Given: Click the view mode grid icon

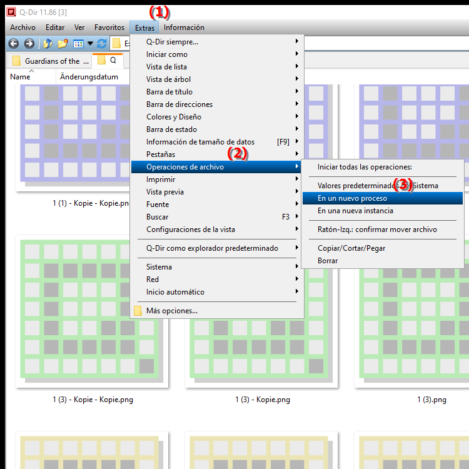Looking at the screenshot, I should pos(78,44).
